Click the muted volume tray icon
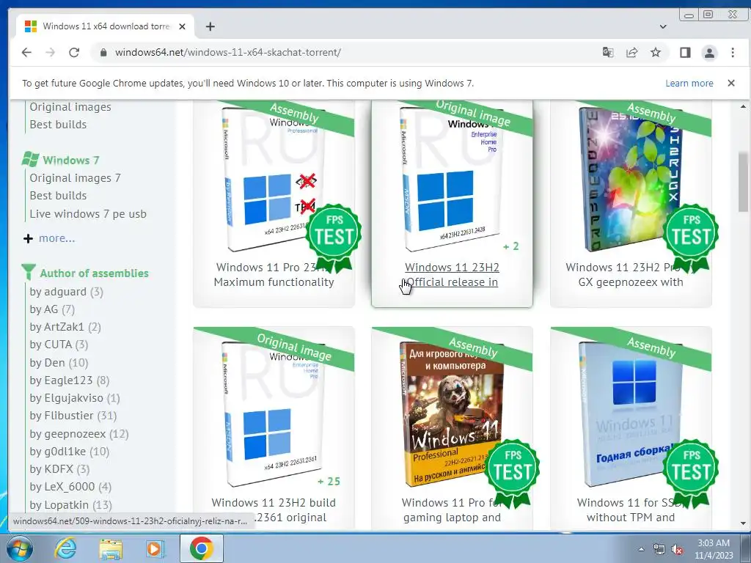This screenshot has width=751, height=563. (x=676, y=550)
